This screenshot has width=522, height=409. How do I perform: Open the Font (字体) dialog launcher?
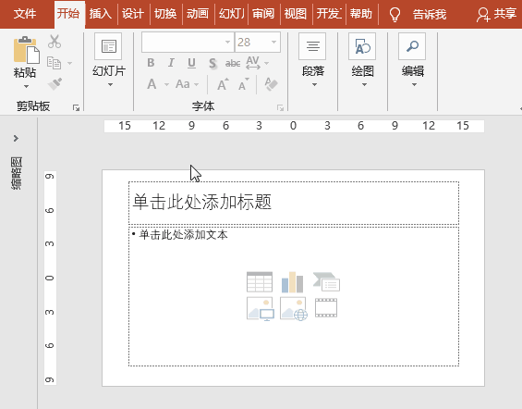point(280,107)
